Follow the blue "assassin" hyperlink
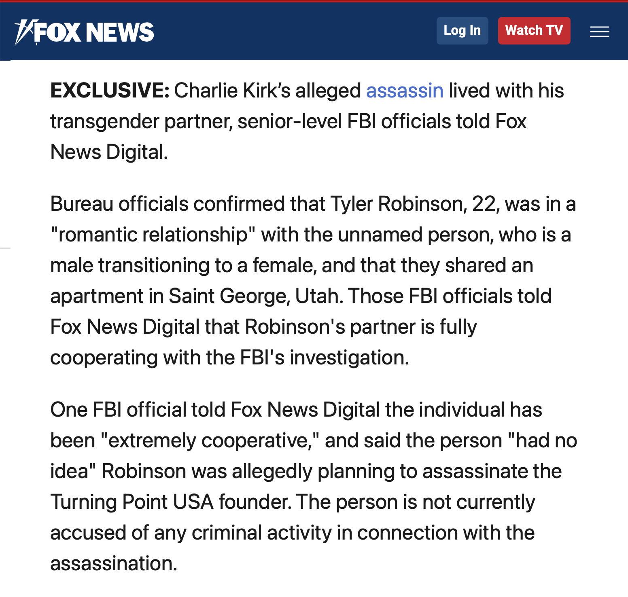Image resolution: width=628 pixels, height=597 pixels. click(x=405, y=91)
